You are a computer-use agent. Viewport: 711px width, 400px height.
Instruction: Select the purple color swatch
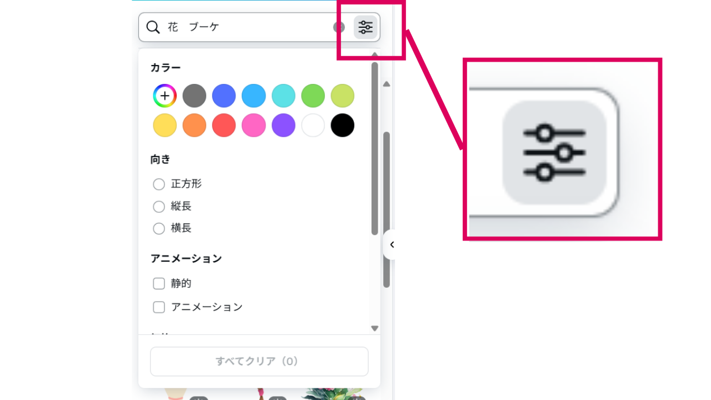(283, 126)
